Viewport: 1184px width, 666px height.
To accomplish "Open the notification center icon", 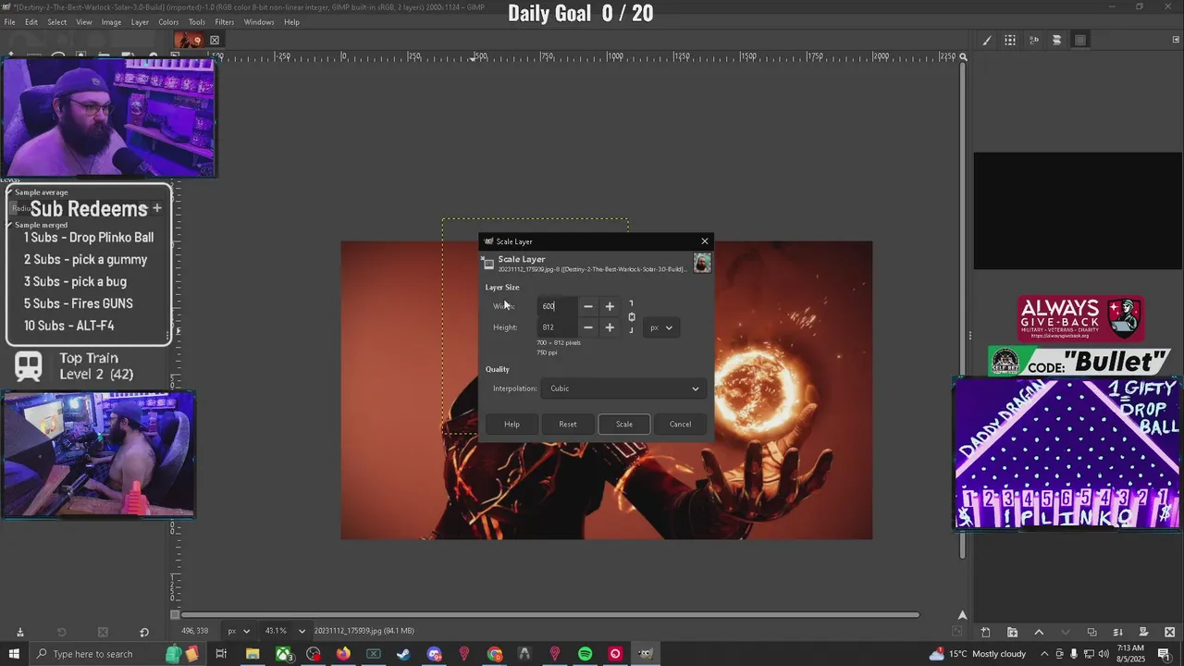I will [1165, 654].
